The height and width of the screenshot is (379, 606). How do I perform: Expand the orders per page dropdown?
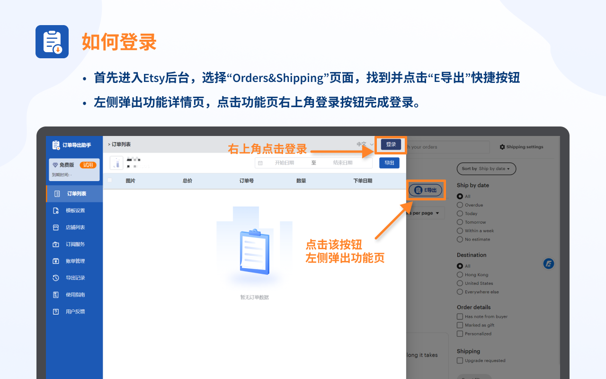coord(426,213)
